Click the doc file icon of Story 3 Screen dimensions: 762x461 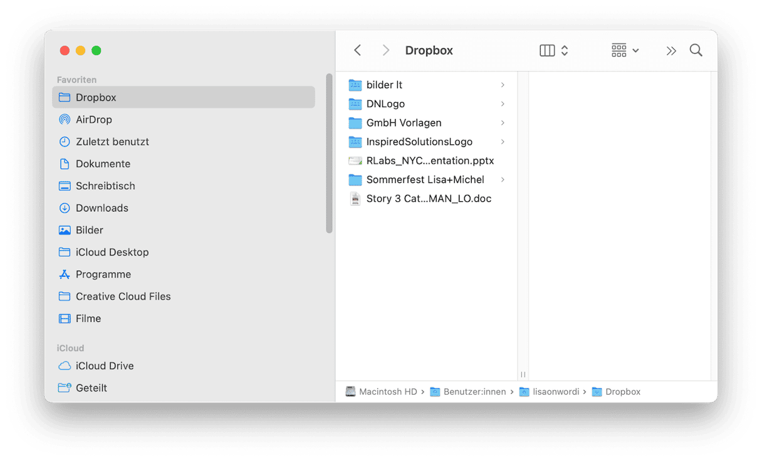355,199
